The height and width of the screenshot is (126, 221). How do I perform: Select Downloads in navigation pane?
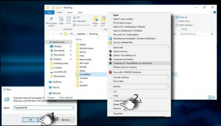[59, 51]
